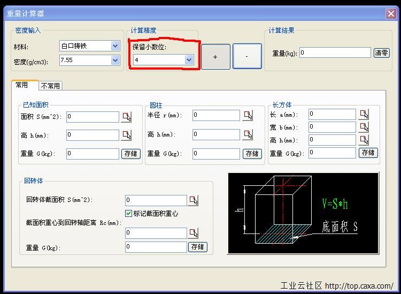Click the 清零 reset button

coord(381,53)
